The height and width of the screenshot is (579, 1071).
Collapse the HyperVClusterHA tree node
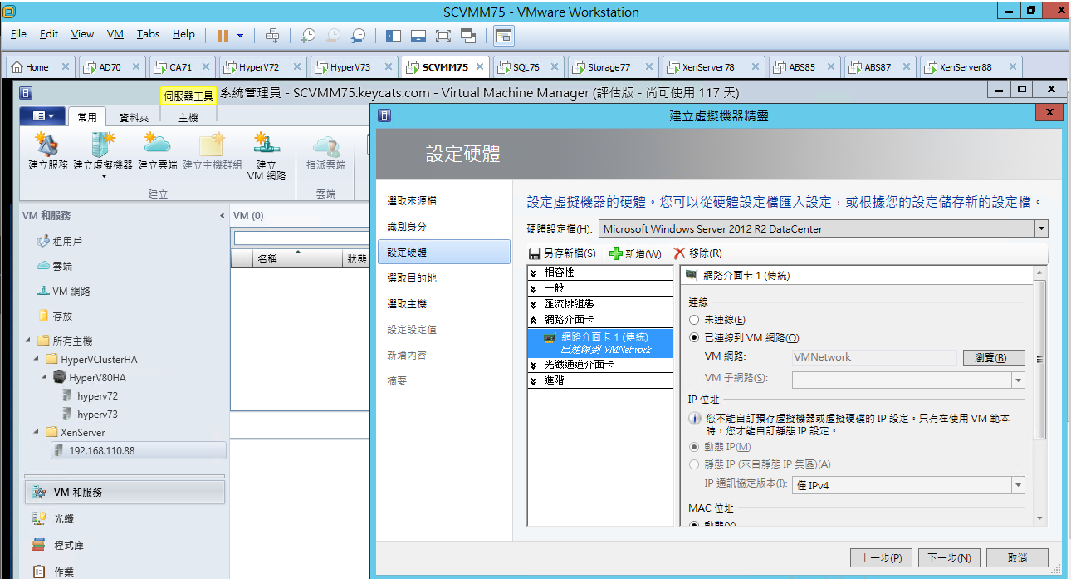[37, 360]
